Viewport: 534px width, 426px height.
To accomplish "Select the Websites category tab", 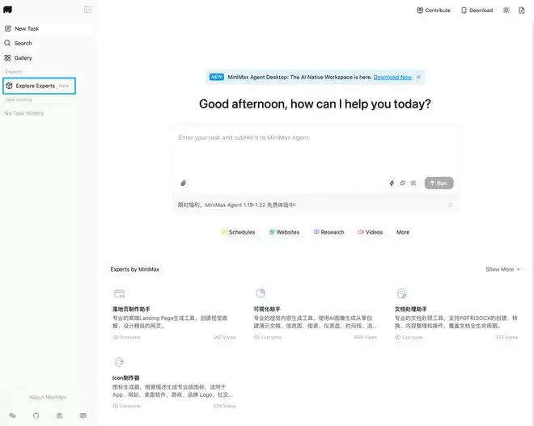I will click(284, 232).
